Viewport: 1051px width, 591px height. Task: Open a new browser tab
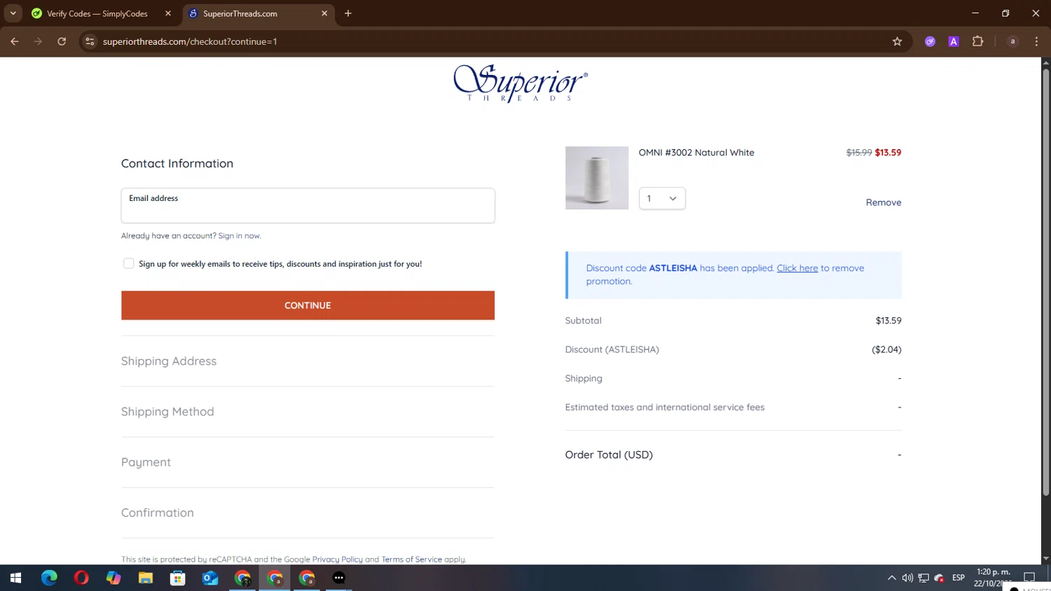pyautogui.click(x=348, y=13)
